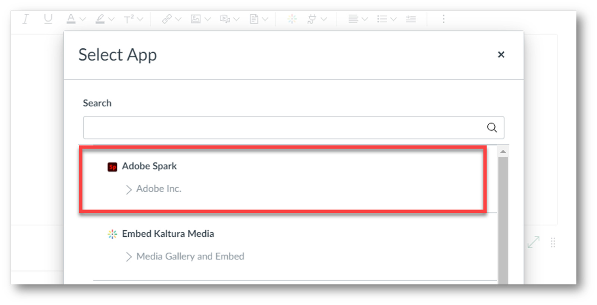Choose Embed Kaltura Media app

[168, 234]
